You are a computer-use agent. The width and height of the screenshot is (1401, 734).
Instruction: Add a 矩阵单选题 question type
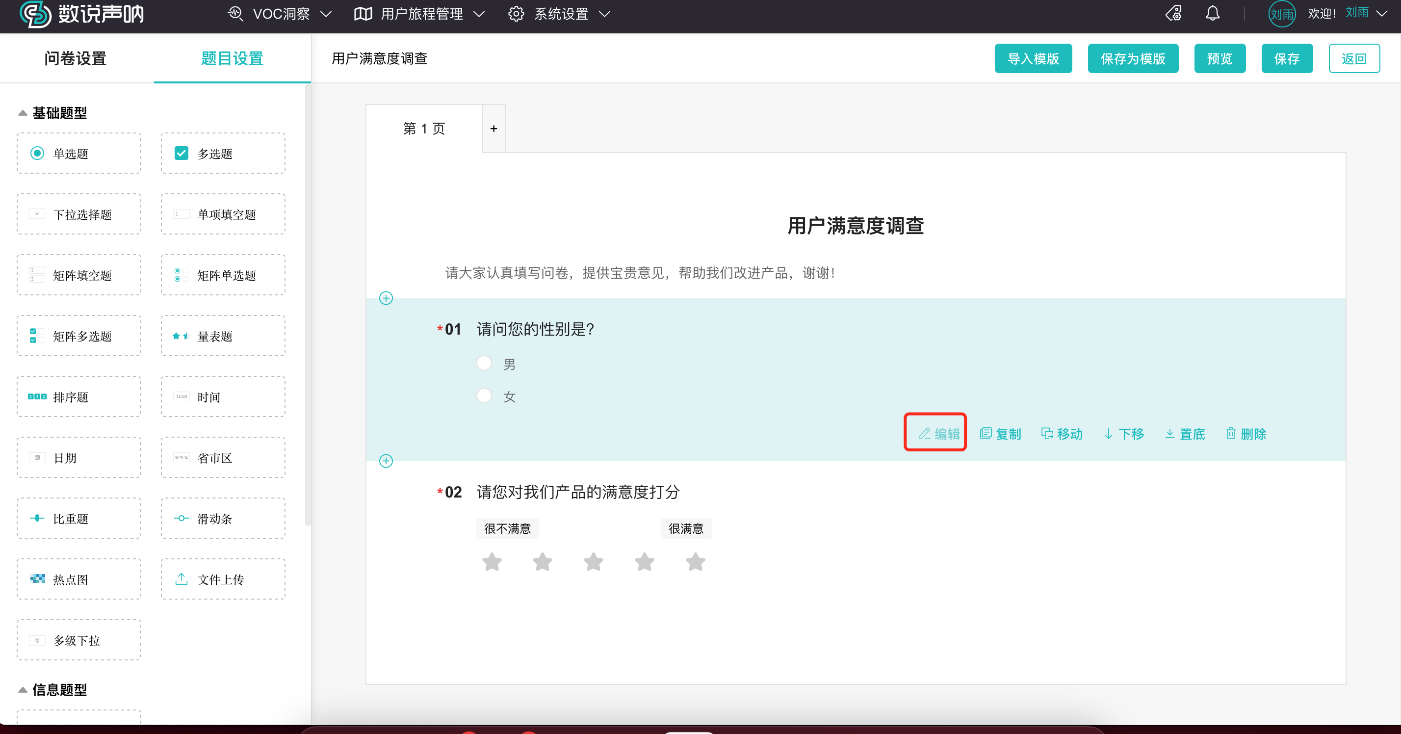tap(223, 275)
